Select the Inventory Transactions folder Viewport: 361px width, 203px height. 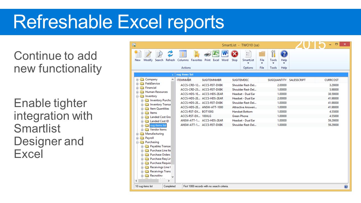tap(160, 105)
